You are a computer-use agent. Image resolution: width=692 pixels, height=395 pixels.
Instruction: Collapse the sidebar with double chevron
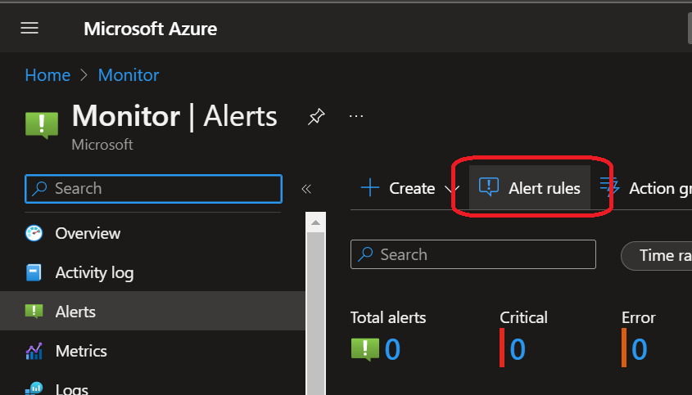tap(306, 189)
